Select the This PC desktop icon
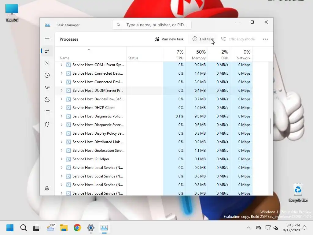Viewport: 313px width, 235px height. [x=12, y=13]
